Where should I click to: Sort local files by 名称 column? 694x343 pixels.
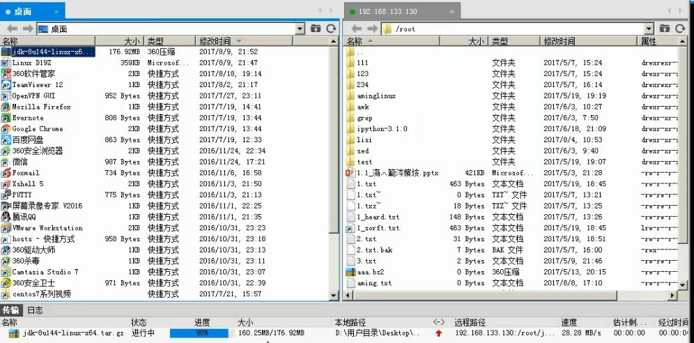pyautogui.click(x=48, y=41)
